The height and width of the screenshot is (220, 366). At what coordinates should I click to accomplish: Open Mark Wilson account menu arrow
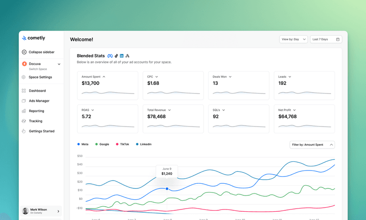[x=59, y=211]
